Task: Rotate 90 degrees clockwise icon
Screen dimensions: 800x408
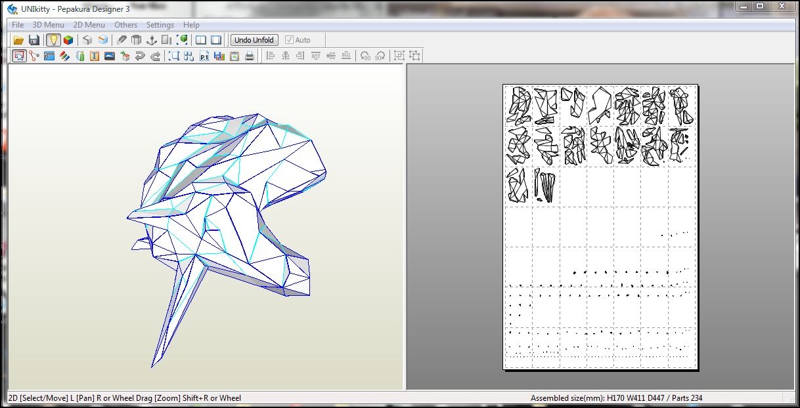Action: [x=380, y=56]
